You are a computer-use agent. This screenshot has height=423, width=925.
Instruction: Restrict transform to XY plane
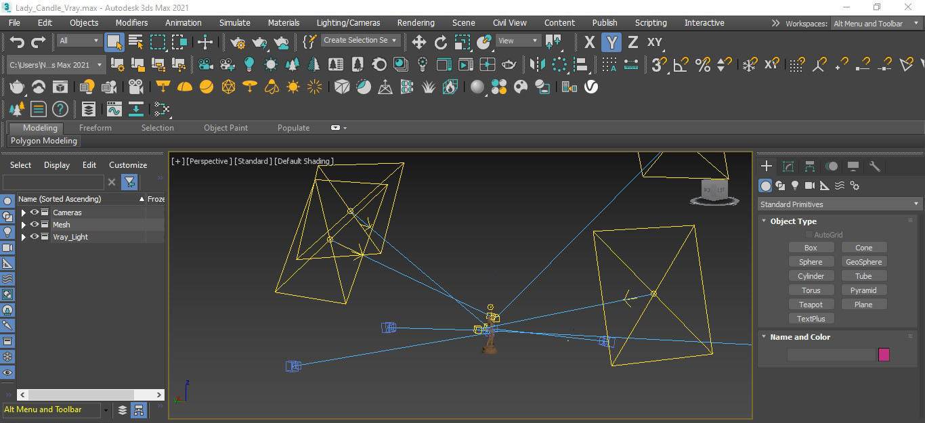[654, 43]
